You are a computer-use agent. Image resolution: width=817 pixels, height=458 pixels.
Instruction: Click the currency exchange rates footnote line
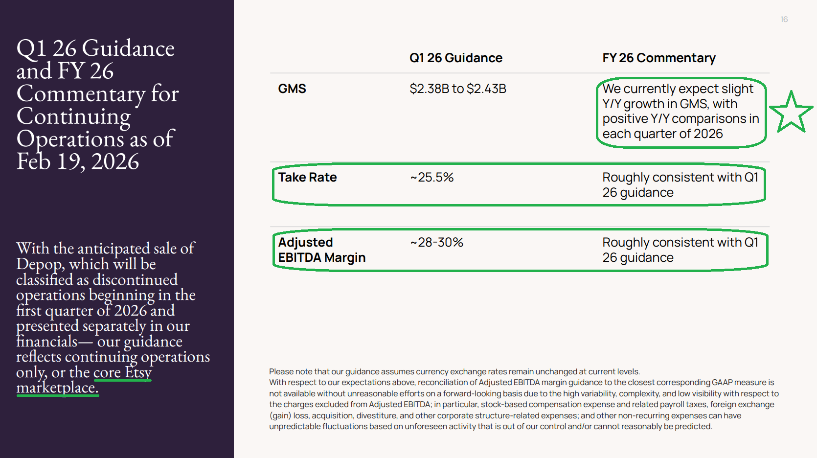click(454, 372)
